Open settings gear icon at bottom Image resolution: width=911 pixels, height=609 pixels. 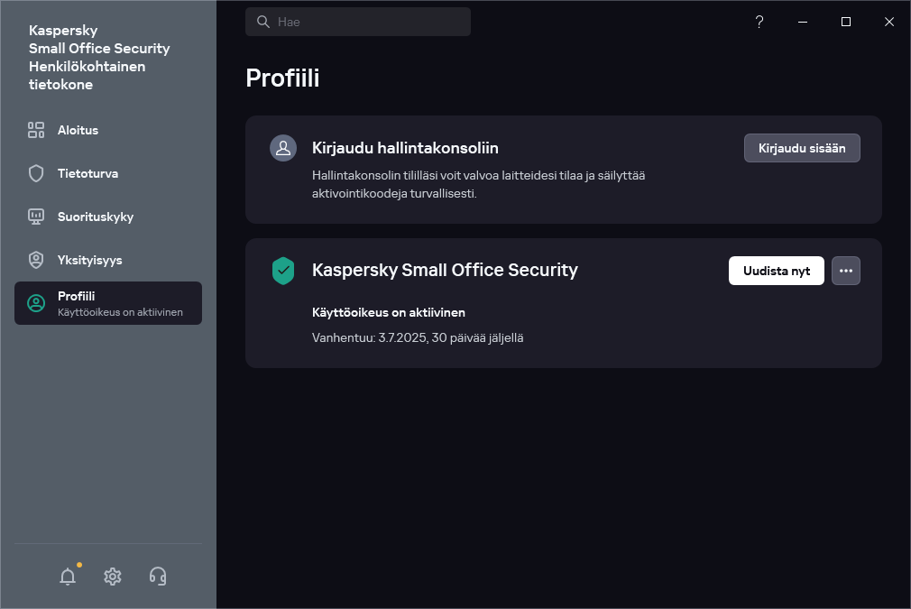pos(113,577)
